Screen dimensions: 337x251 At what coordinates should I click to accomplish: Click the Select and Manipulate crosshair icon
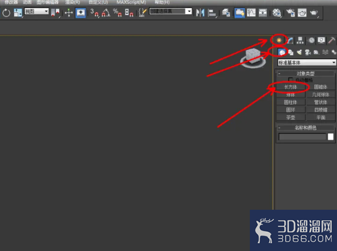pyautogui.click(x=69, y=13)
